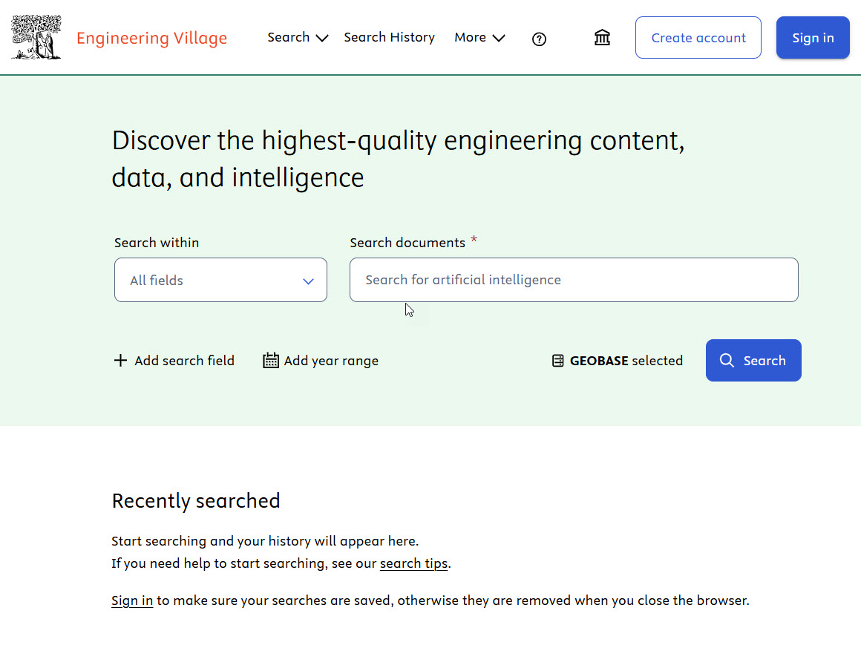Image resolution: width=861 pixels, height=671 pixels.
Task: Follow the Sign in link below Recently searched
Action: (132, 600)
